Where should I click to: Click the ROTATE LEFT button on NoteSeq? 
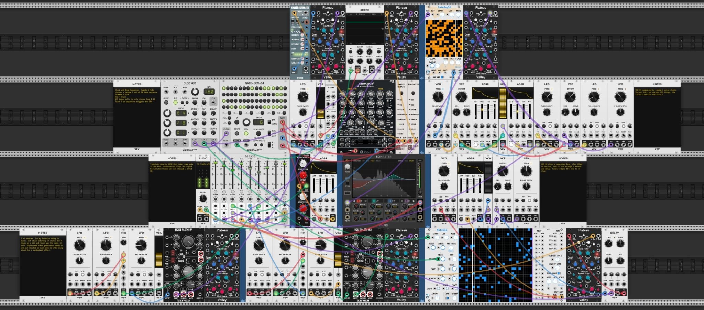pos(454,279)
